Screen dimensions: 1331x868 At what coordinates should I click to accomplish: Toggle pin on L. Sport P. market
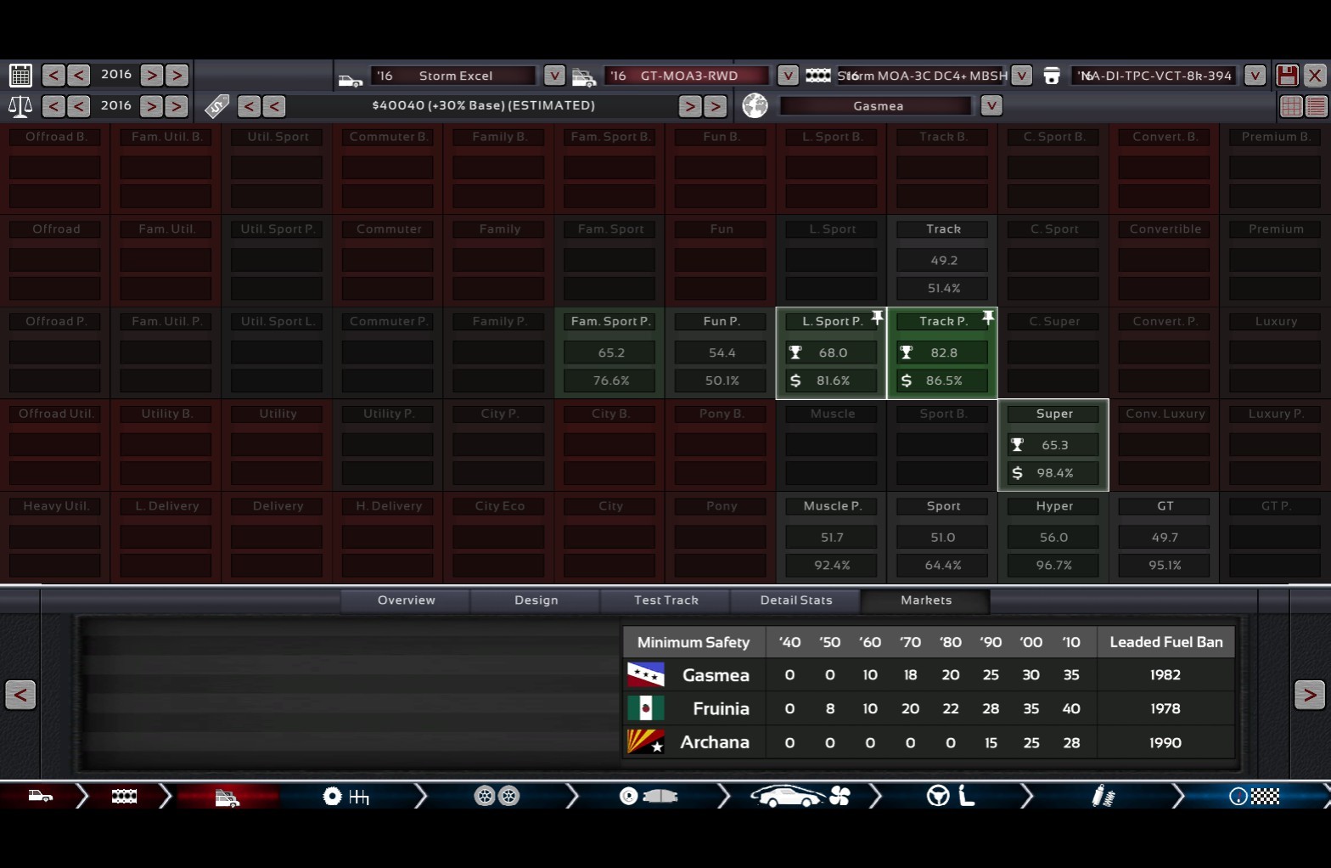click(878, 318)
